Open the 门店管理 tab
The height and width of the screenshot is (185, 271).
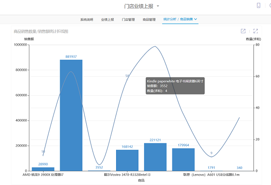(128, 19)
